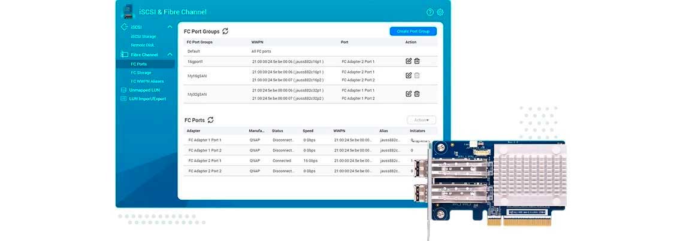The image size is (683, 241).
Task: Open LUN Import/Export in the sidebar
Action: tap(147, 99)
